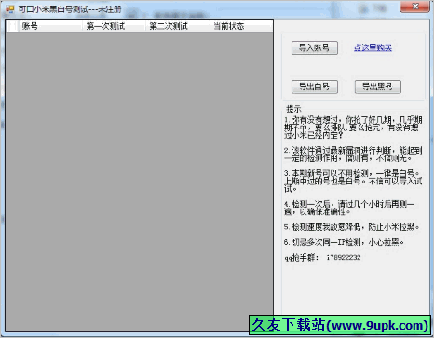Image resolution: width=434 pixels, height=338 pixels.
Task: Select the 第一次测试 column header
Action: point(114,26)
